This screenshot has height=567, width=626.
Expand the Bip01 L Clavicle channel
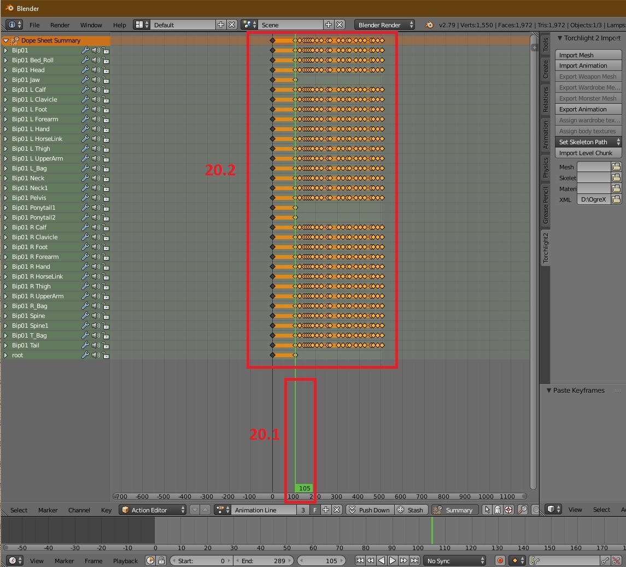[x=5, y=99]
